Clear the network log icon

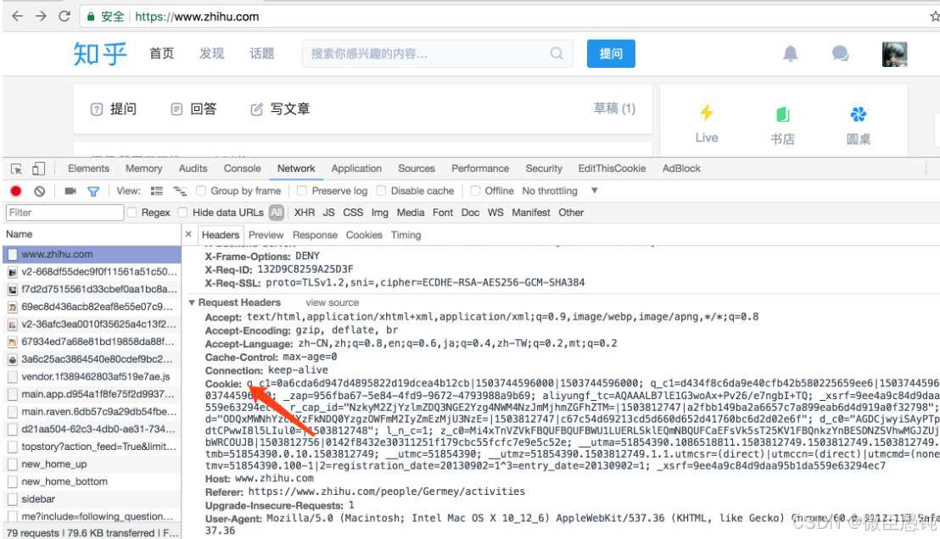pos(40,191)
